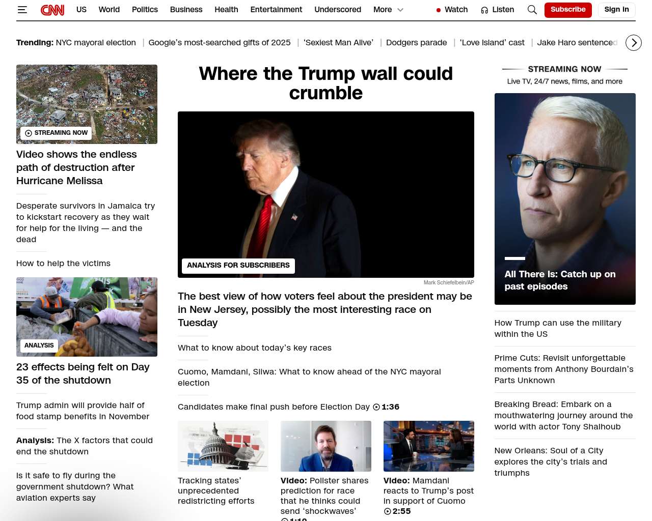Image resolution: width=652 pixels, height=521 pixels.
Task: Open Analysis: X factors that could end shutdown
Action: click(x=85, y=446)
